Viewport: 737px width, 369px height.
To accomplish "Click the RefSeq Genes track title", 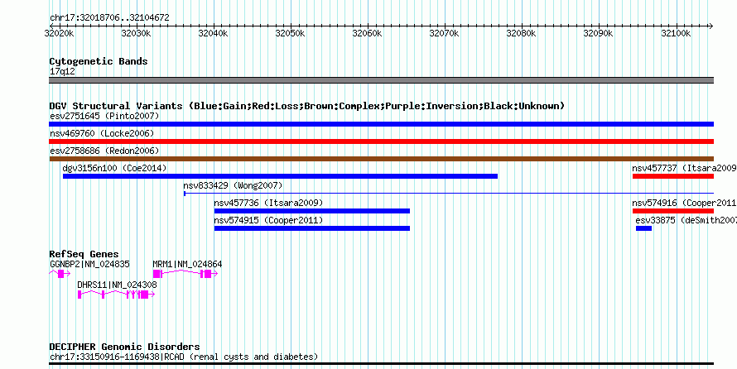I will coord(84,255).
